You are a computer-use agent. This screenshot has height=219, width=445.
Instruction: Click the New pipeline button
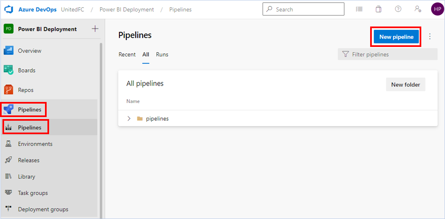[396, 37]
